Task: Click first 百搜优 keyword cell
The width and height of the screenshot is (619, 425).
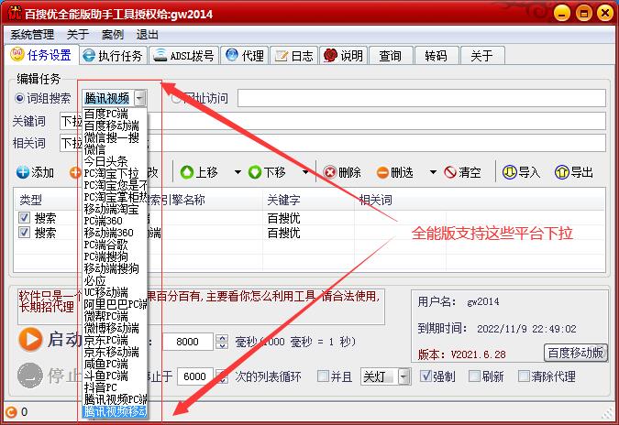Action: point(284,218)
